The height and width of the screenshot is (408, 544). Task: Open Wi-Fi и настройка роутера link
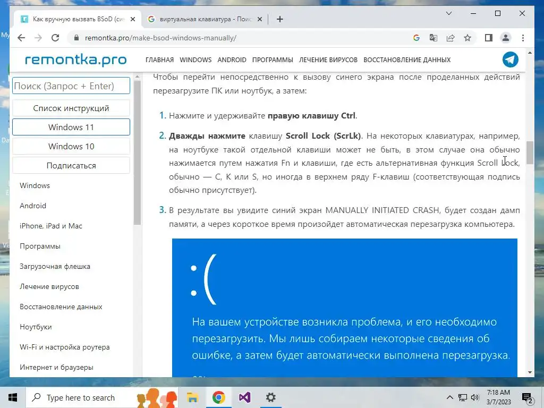[x=64, y=347]
